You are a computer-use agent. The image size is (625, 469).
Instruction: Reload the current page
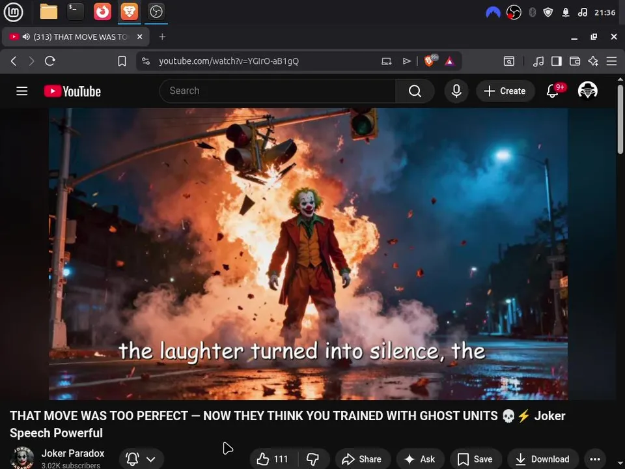coord(50,61)
